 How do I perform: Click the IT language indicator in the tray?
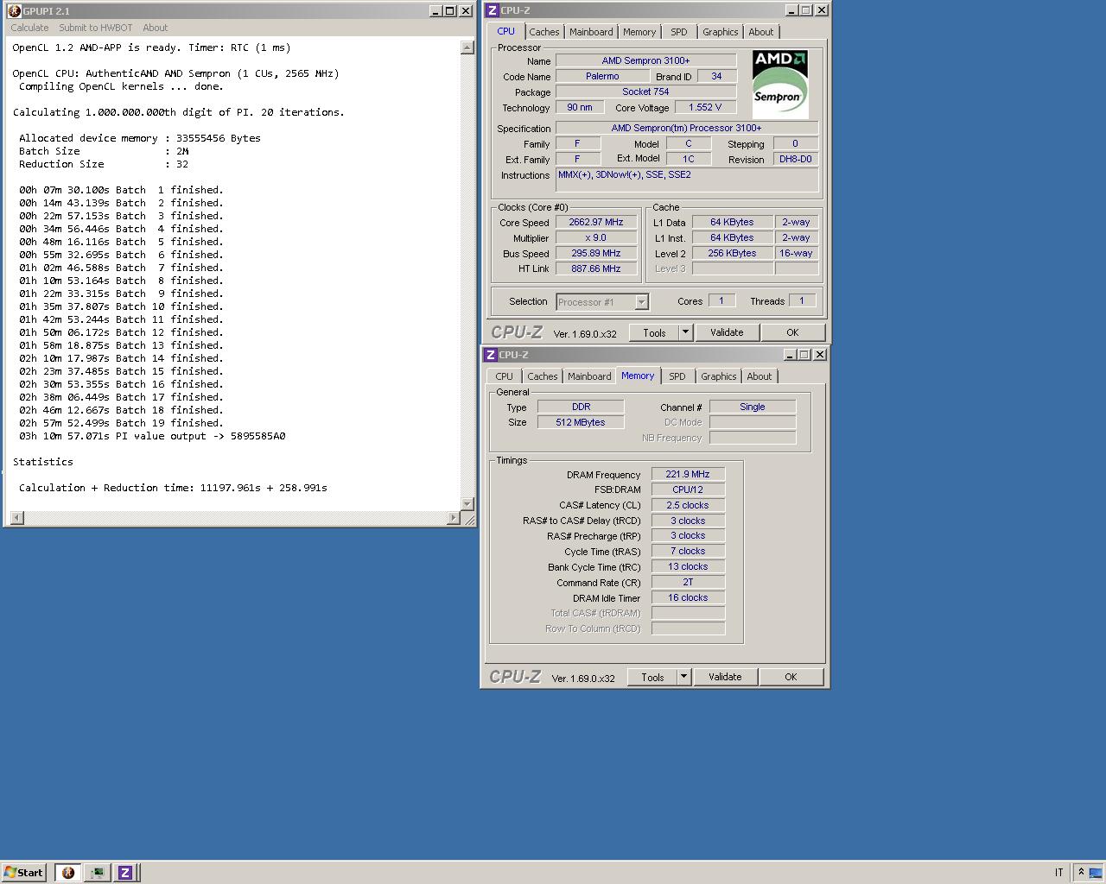[x=1058, y=873]
